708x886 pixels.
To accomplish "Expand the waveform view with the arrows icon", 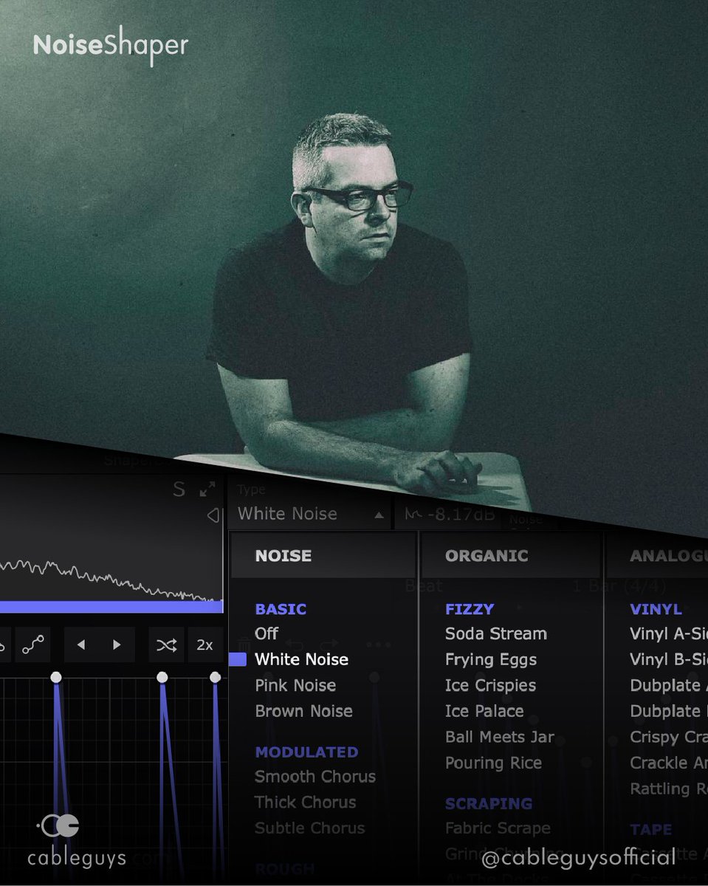I will [207, 489].
